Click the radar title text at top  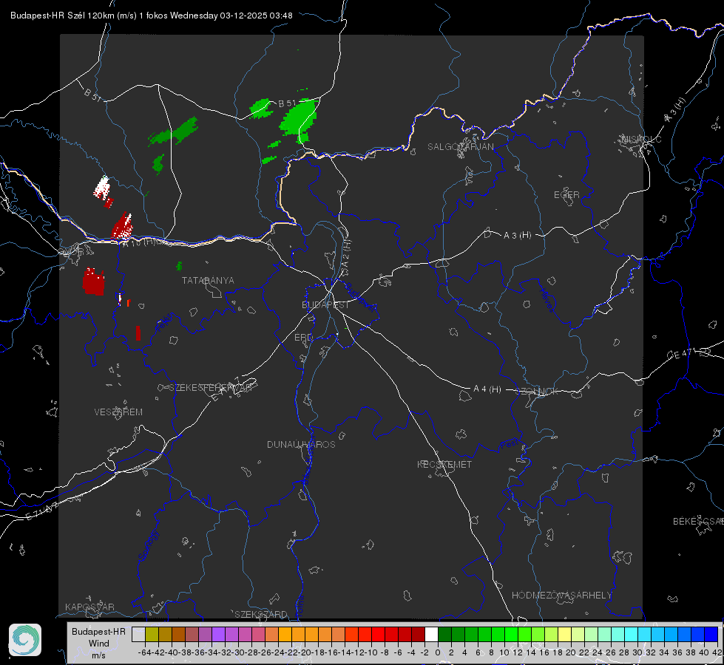pyautogui.click(x=151, y=16)
